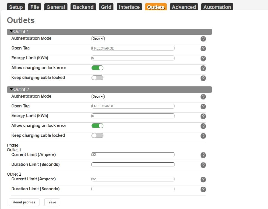Go to the Grid tab
Screen dimensions: 268x209
coord(106,7)
